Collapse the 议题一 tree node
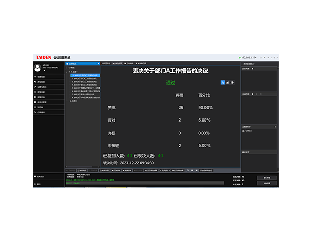Image resolution: width=311 pixels, height=242 pixels. tap(68, 72)
